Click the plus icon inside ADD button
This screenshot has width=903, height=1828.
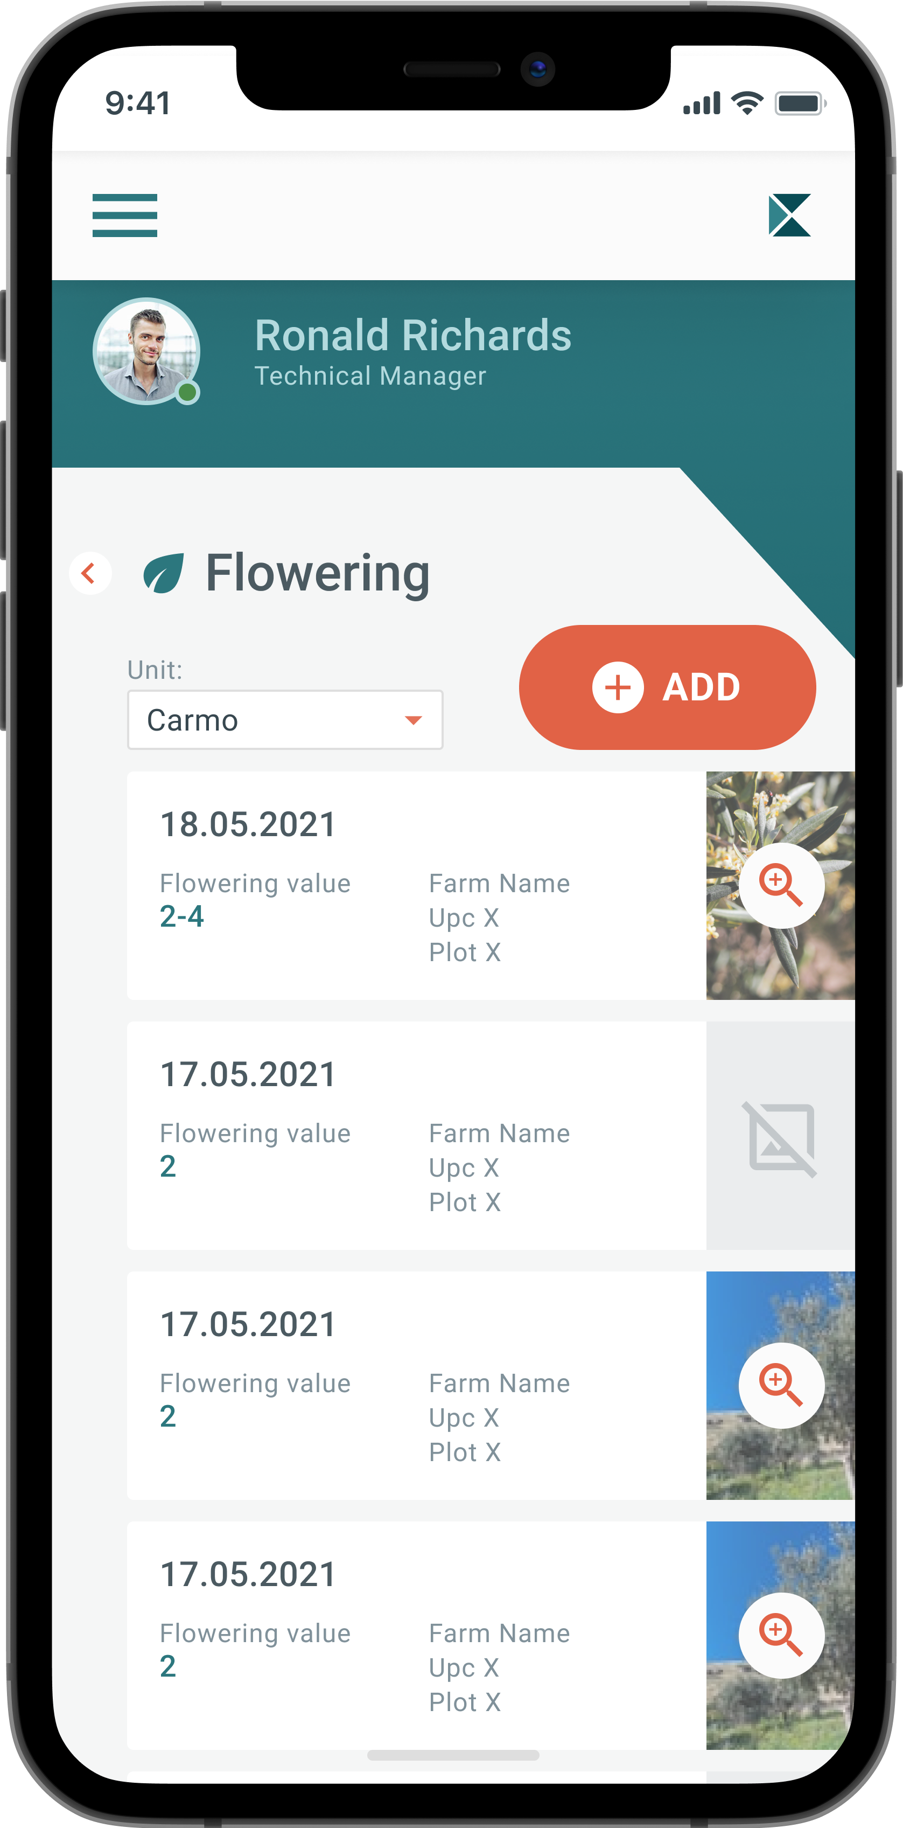click(x=618, y=687)
